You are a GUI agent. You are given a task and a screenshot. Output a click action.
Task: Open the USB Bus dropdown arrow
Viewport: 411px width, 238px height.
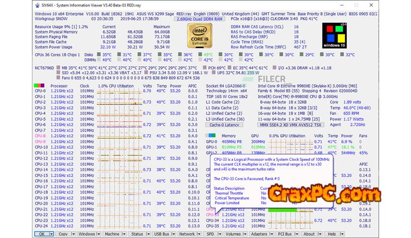(174, 234)
